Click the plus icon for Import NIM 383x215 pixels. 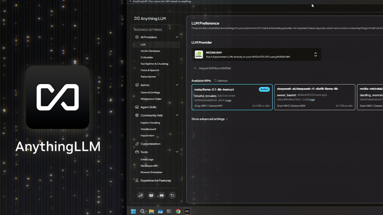[x=195, y=68]
